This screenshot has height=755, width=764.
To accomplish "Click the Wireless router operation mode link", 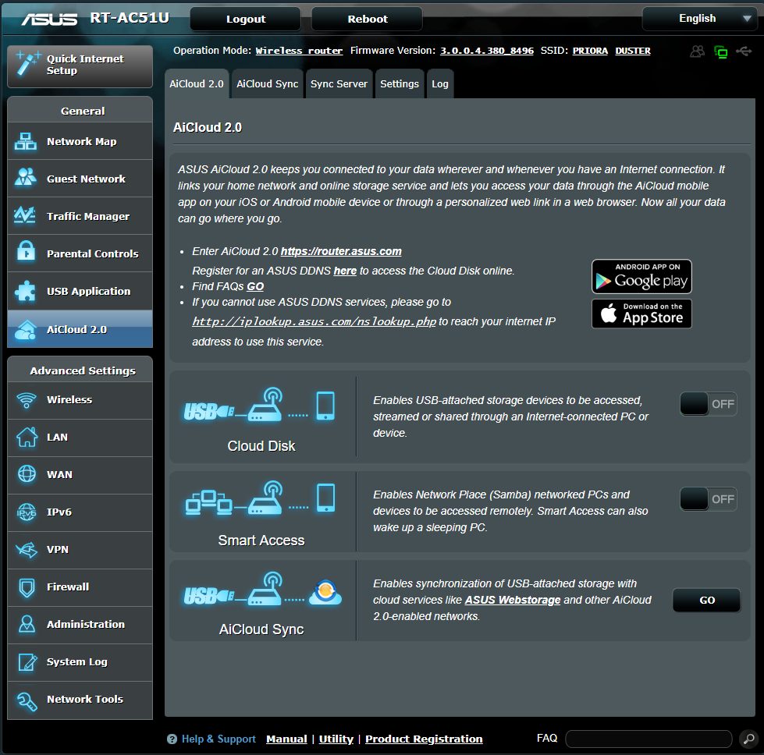I will pos(299,51).
